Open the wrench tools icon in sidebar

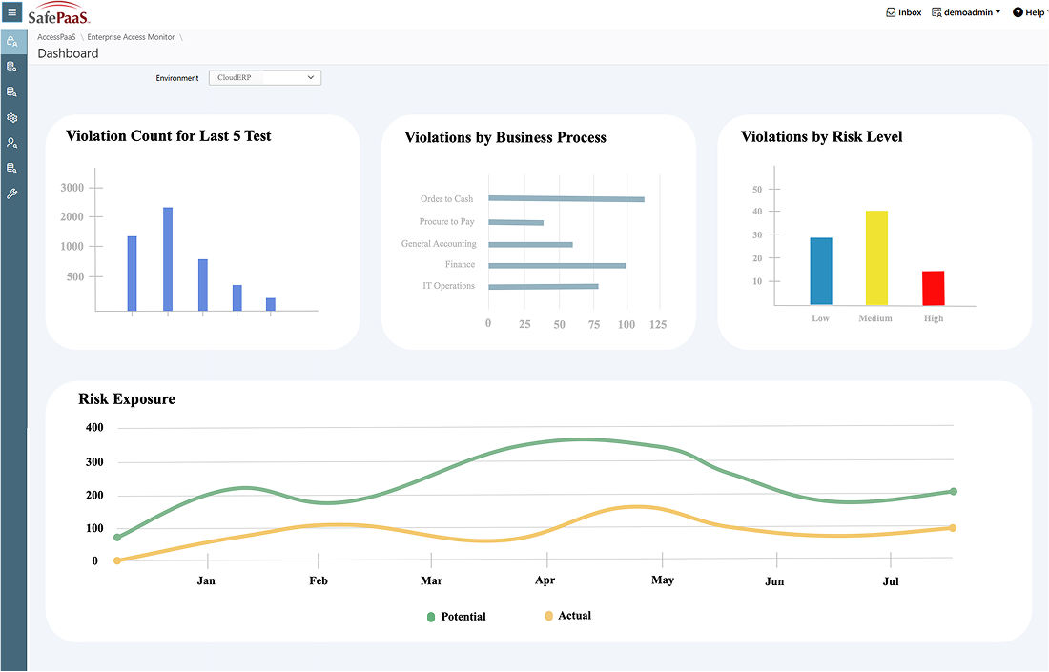click(12, 193)
